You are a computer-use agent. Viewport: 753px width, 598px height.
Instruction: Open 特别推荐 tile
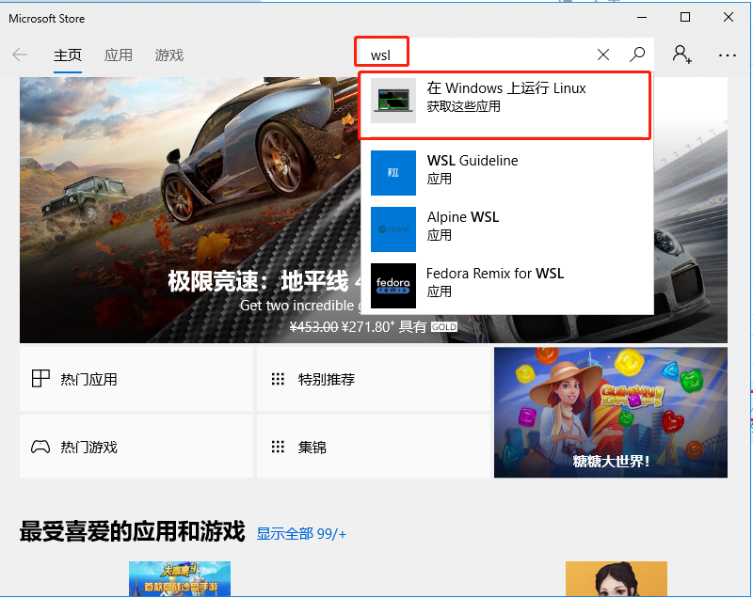tap(374, 379)
